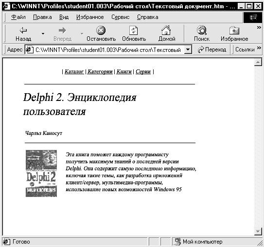Open the Справка menu
Screen dimensions: 264x247
coord(148,17)
